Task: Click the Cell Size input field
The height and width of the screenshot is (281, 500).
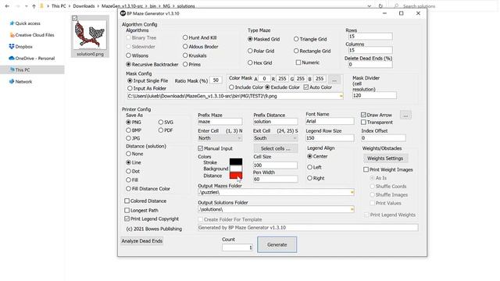Action: pos(275,165)
